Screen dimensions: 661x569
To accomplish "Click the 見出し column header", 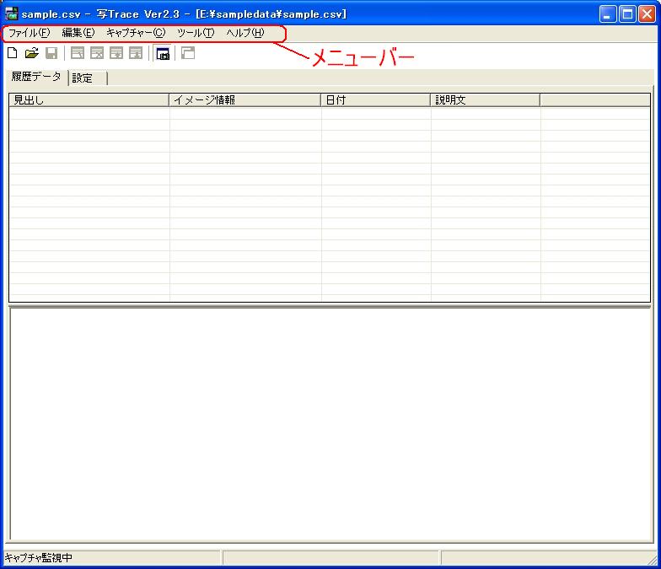I will click(89, 99).
